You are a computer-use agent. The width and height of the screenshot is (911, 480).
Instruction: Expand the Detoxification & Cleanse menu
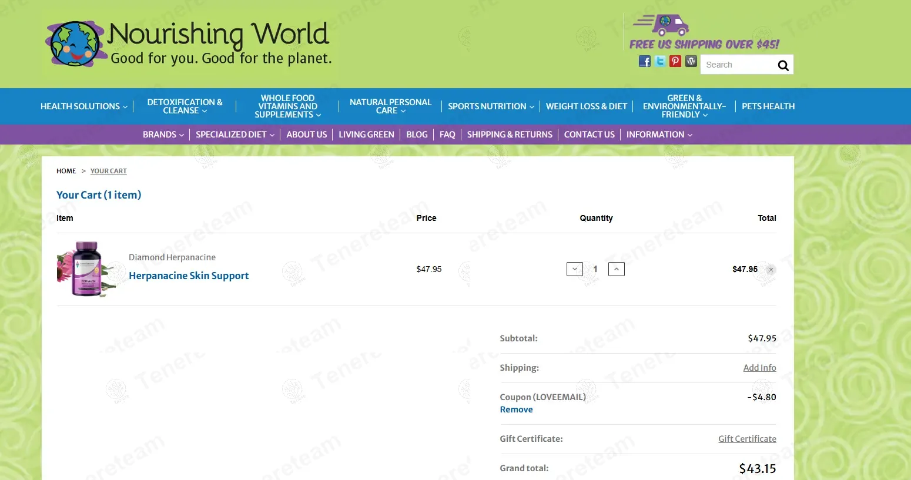tap(185, 106)
